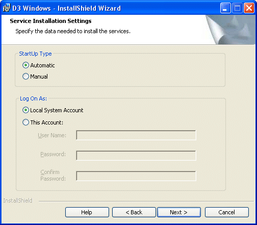Click the Confirm Password input field
The width and height of the screenshot is (257, 225).
pos(136,176)
